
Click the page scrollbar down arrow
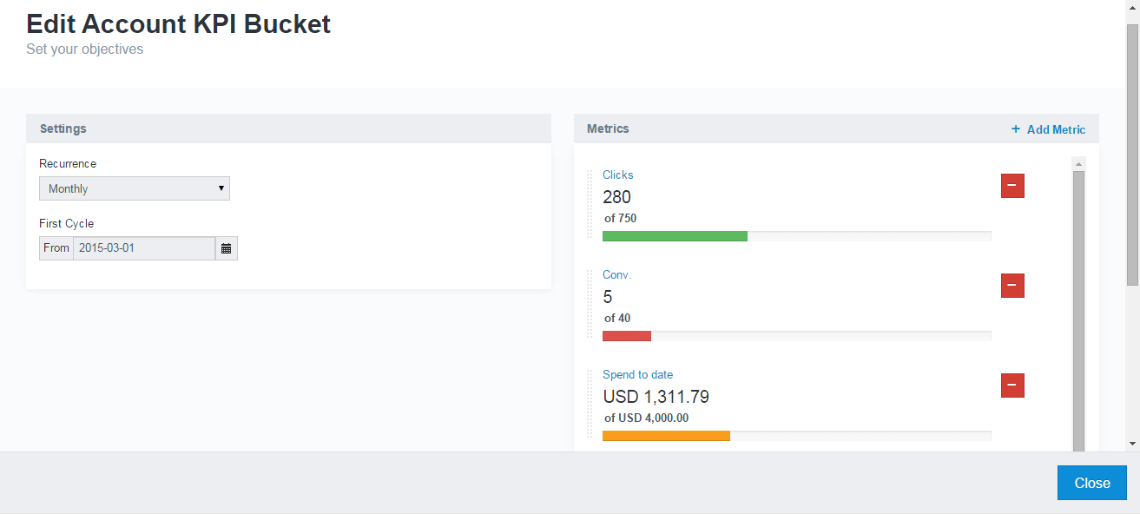(1133, 443)
